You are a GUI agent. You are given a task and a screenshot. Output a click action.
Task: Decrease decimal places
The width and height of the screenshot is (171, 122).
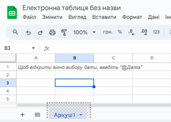tap(132, 32)
